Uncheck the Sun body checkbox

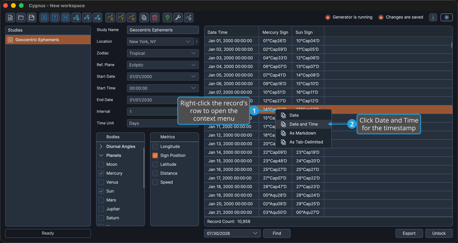(101, 191)
